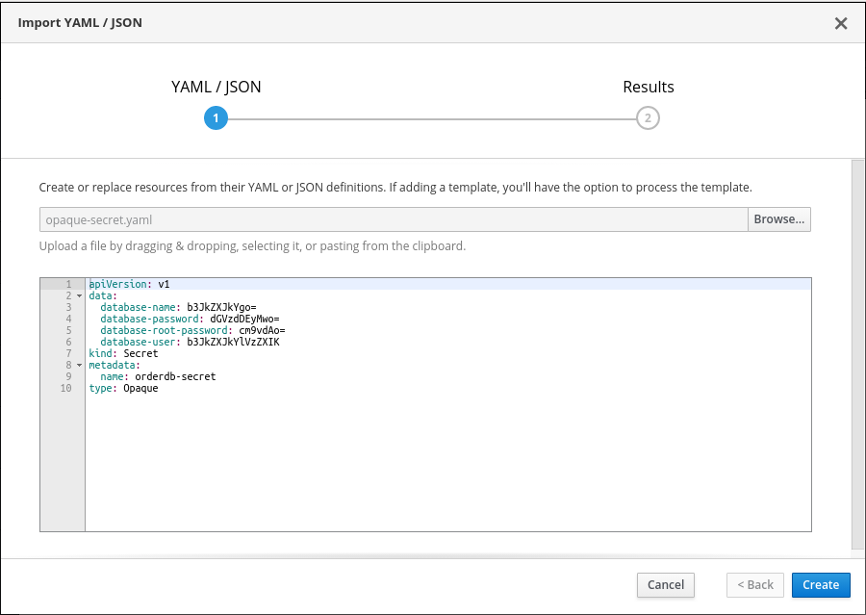Select the YAML / JSON step label
The height and width of the screenshot is (615, 866).
(x=216, y=87)
